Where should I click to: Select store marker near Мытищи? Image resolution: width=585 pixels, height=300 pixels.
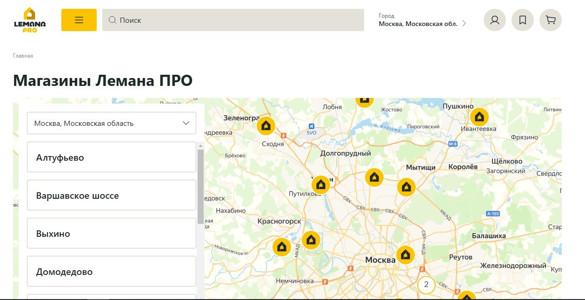pos(406,187)
